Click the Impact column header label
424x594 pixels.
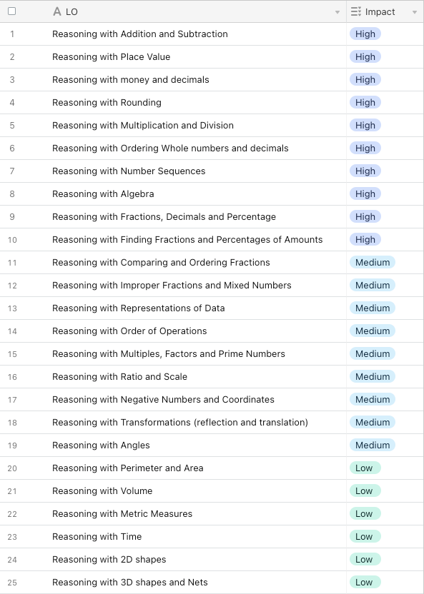tap(380, 11)
